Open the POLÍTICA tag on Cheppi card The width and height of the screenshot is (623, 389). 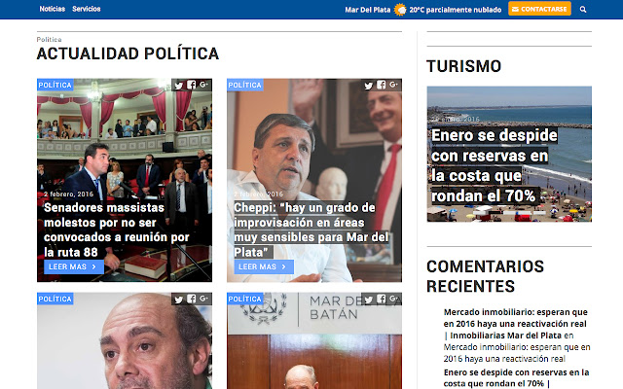pyautogui.click(x=245, y=85)
